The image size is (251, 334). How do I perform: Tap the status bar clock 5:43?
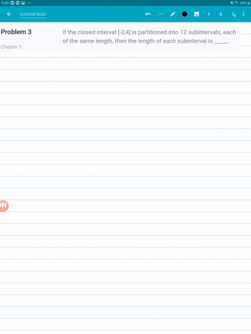click(x=5, y=3)
